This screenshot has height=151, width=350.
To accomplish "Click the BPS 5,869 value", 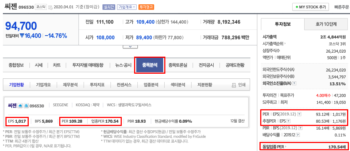I will pyautogui.click(x=47, y=121).
